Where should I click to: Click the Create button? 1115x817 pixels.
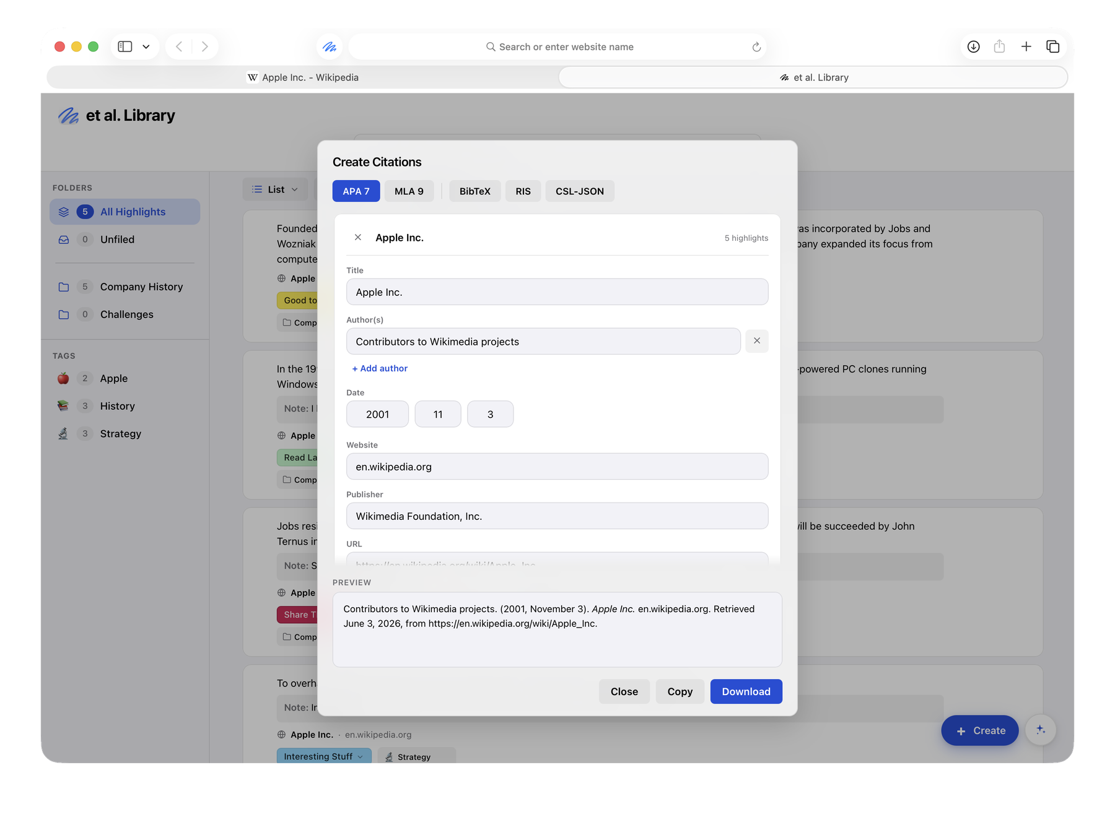[x=980, y=730]
